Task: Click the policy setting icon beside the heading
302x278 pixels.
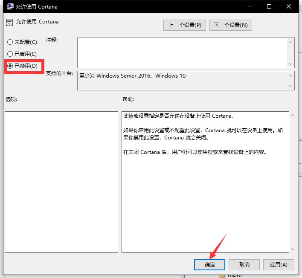Action: (x=9, y=23)
